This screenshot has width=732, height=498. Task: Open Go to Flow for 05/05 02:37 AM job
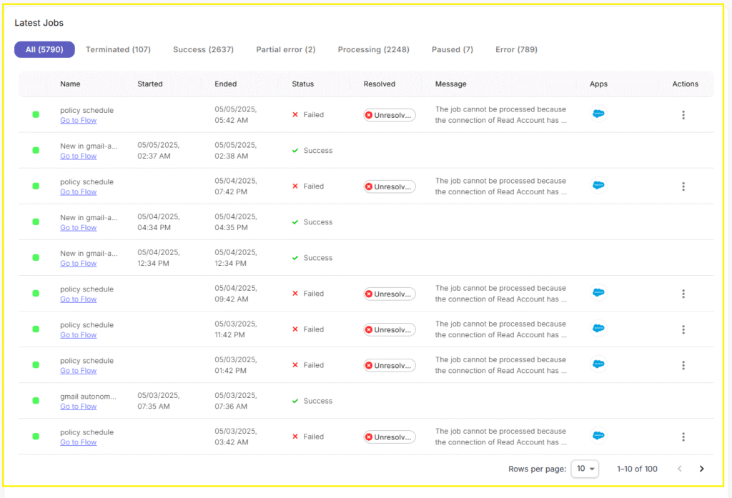click(x=79, y=156)
